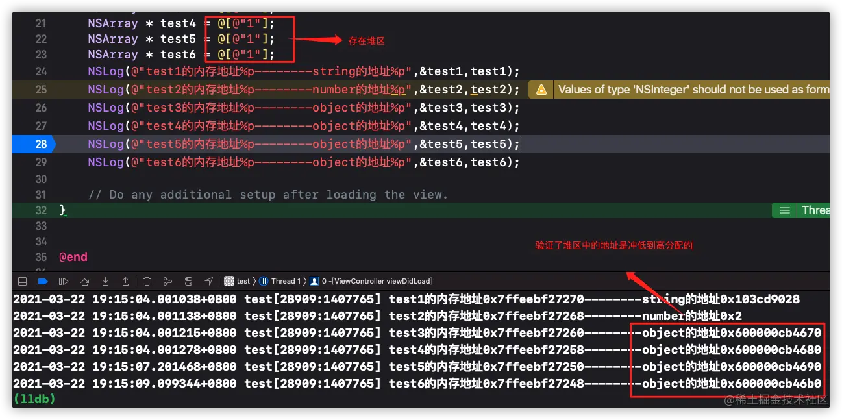Click the stack frame person icon
Viewport: 842px width, 420px height.
point(314,281)
